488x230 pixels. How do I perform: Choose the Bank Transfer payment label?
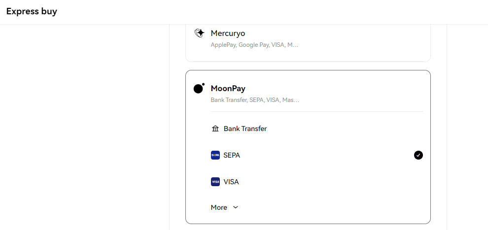[245, 129]
